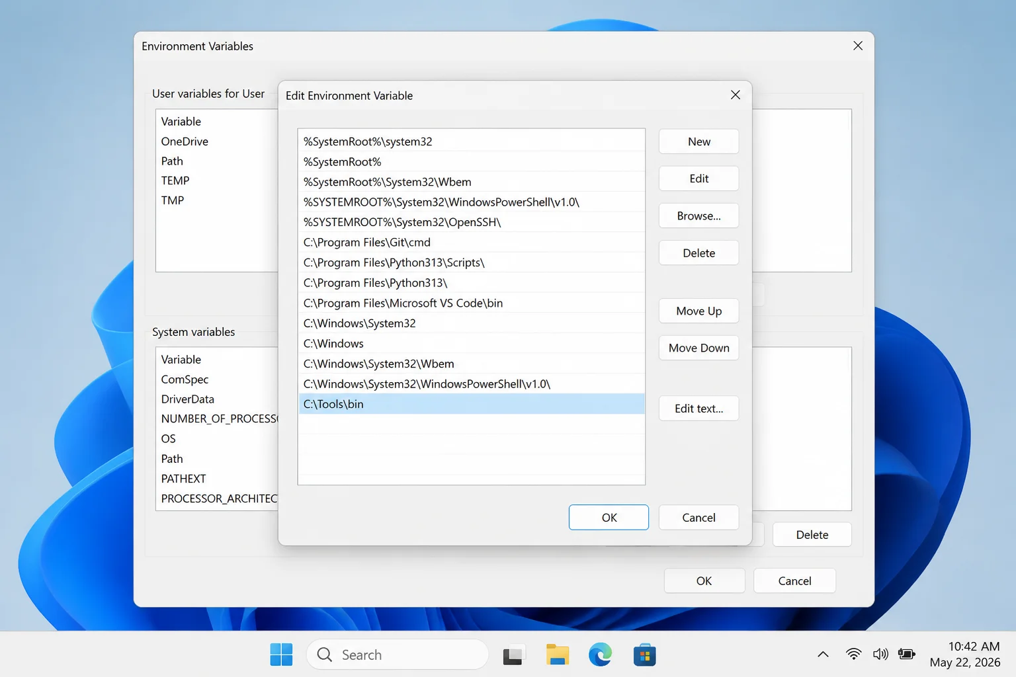Select C:\Program Files\Python313\Scripts\ entry
The width and height of the screenshot is (1016, 677).
coord(472,262)
